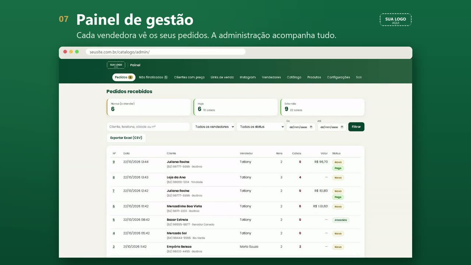Open order number 8
This screenshot has width=471, height=265.
(x=114, y=177)
